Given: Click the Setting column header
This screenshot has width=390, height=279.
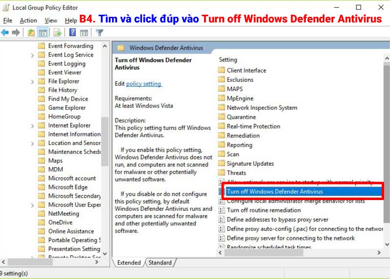Looking at the screenshot, I should pos(228,60).
